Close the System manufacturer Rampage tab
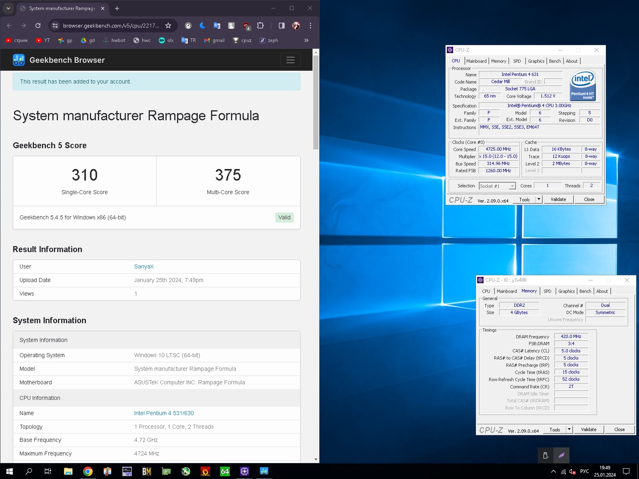The height and width of the screenshot is (479, 639). click(x=103, y=8)
